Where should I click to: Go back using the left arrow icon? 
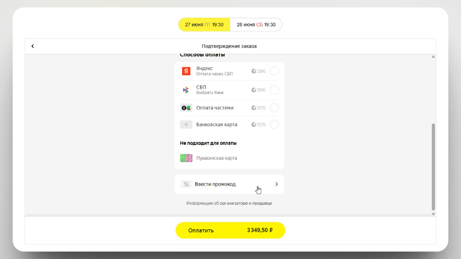click(x=33, y=46)
